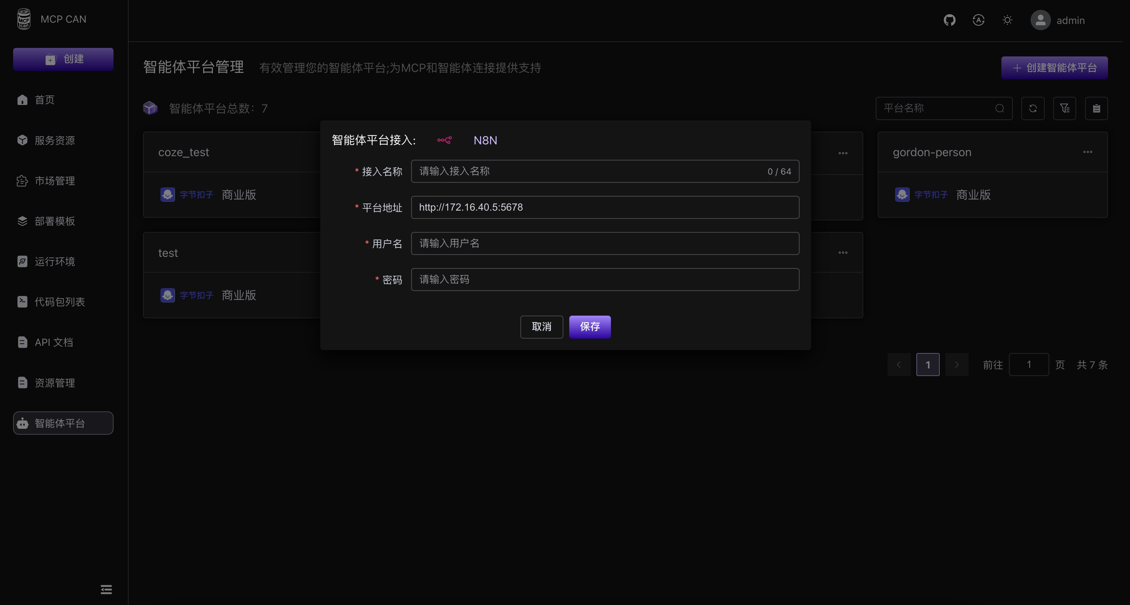The height and width of the screenshot is (605, 1130).
Task: Click the 创建 button in sidebar
Action: [63, 59]
